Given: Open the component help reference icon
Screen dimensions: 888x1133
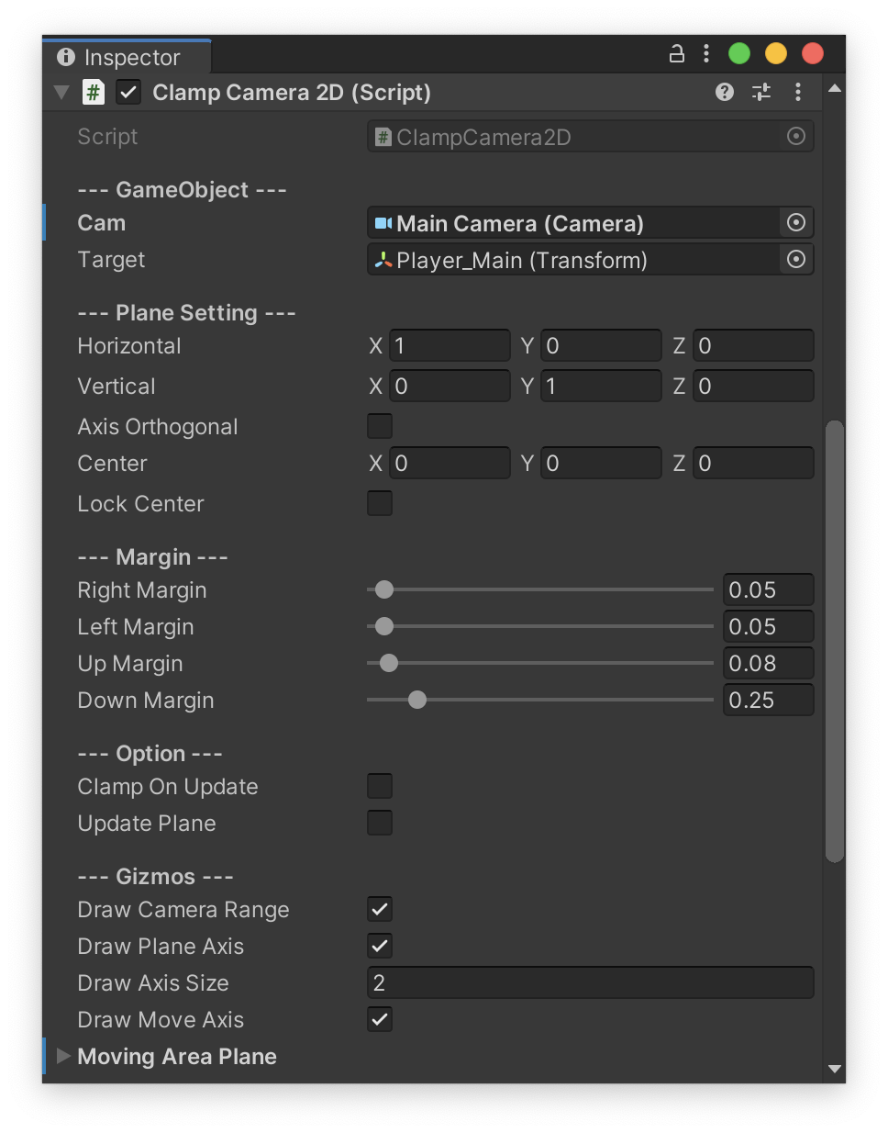Looking at the screenshot, I should (725, 92).
